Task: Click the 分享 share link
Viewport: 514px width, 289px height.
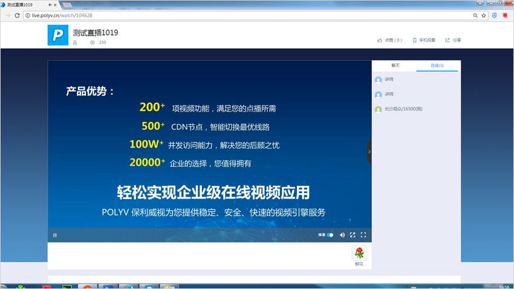Action: click(x=453, y=40)
